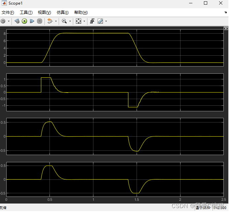Expand the zoom tool dropdown arrow
The width and height of the screenshot is (229, 212).
[70, 21]
